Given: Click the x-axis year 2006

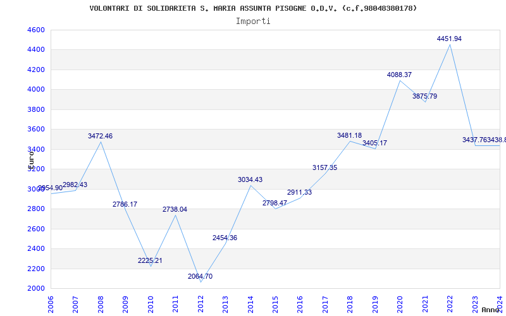Looking at the screenshot, I should click(51, 304).
